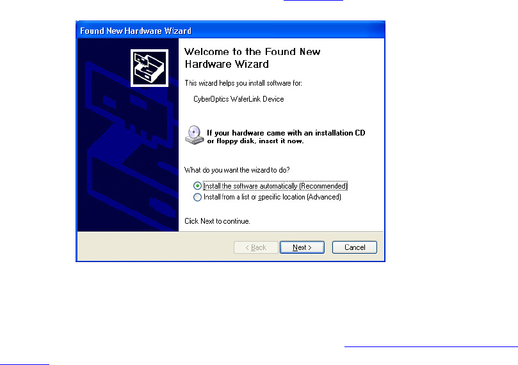Cancel the Found New Hardware Wizard
Viewport: 518px width, 365px height.
click(x=355, y=247)
